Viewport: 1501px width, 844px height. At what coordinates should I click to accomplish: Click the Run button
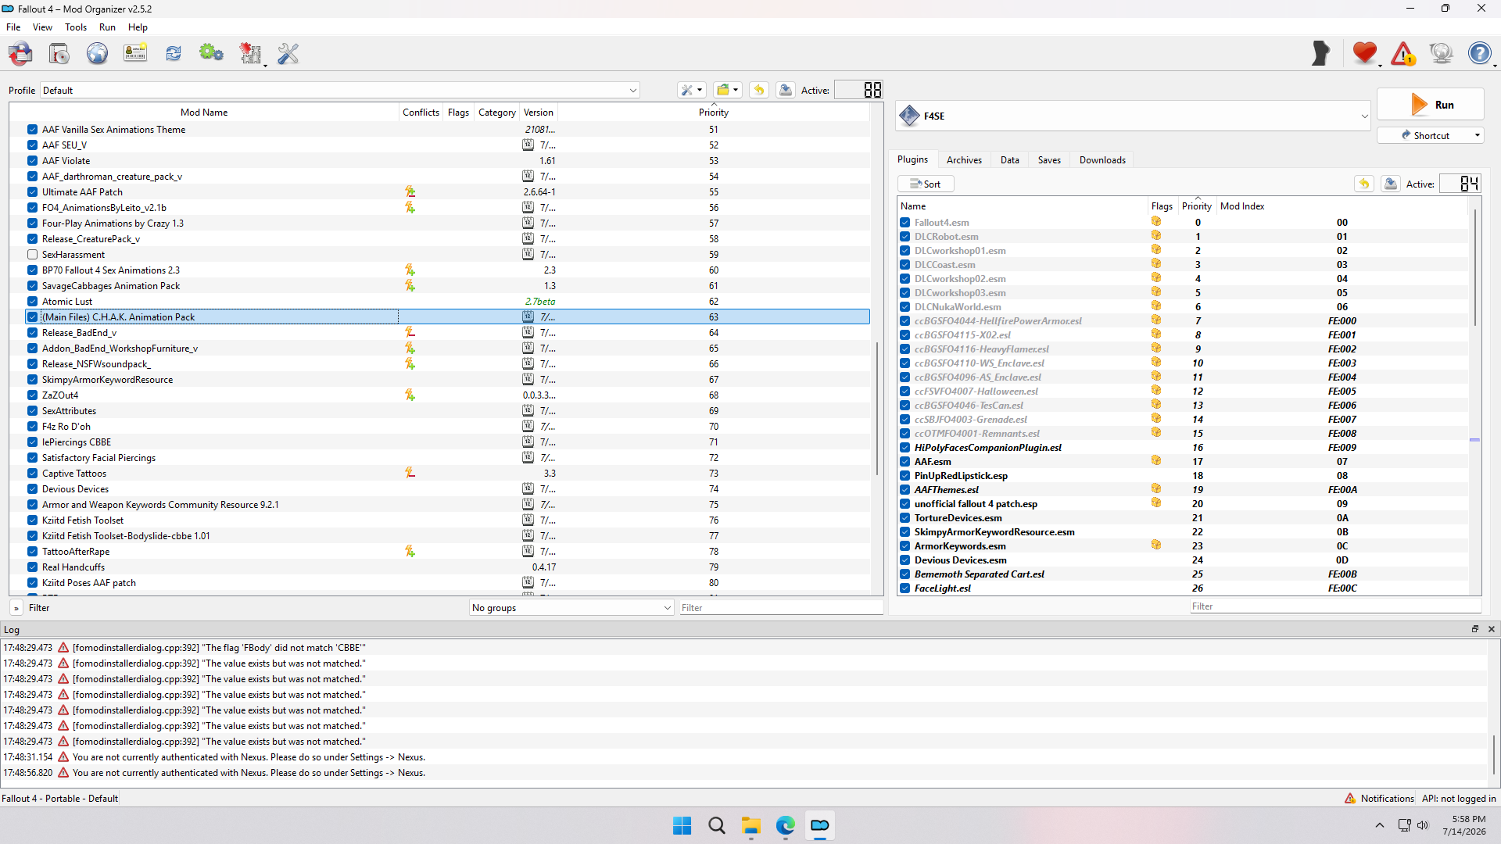click(1431, 105)
